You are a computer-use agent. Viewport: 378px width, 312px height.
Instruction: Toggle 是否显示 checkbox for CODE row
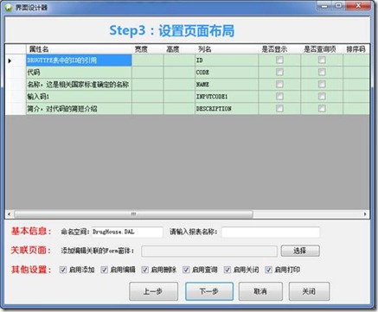(279, 72)
